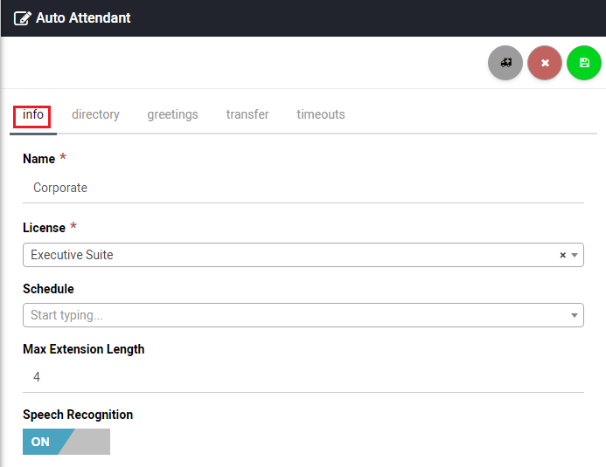The height and width of the screenshot is (467, 606).
Task: Expand the License dropdown arrow
Action: (575, 256)
